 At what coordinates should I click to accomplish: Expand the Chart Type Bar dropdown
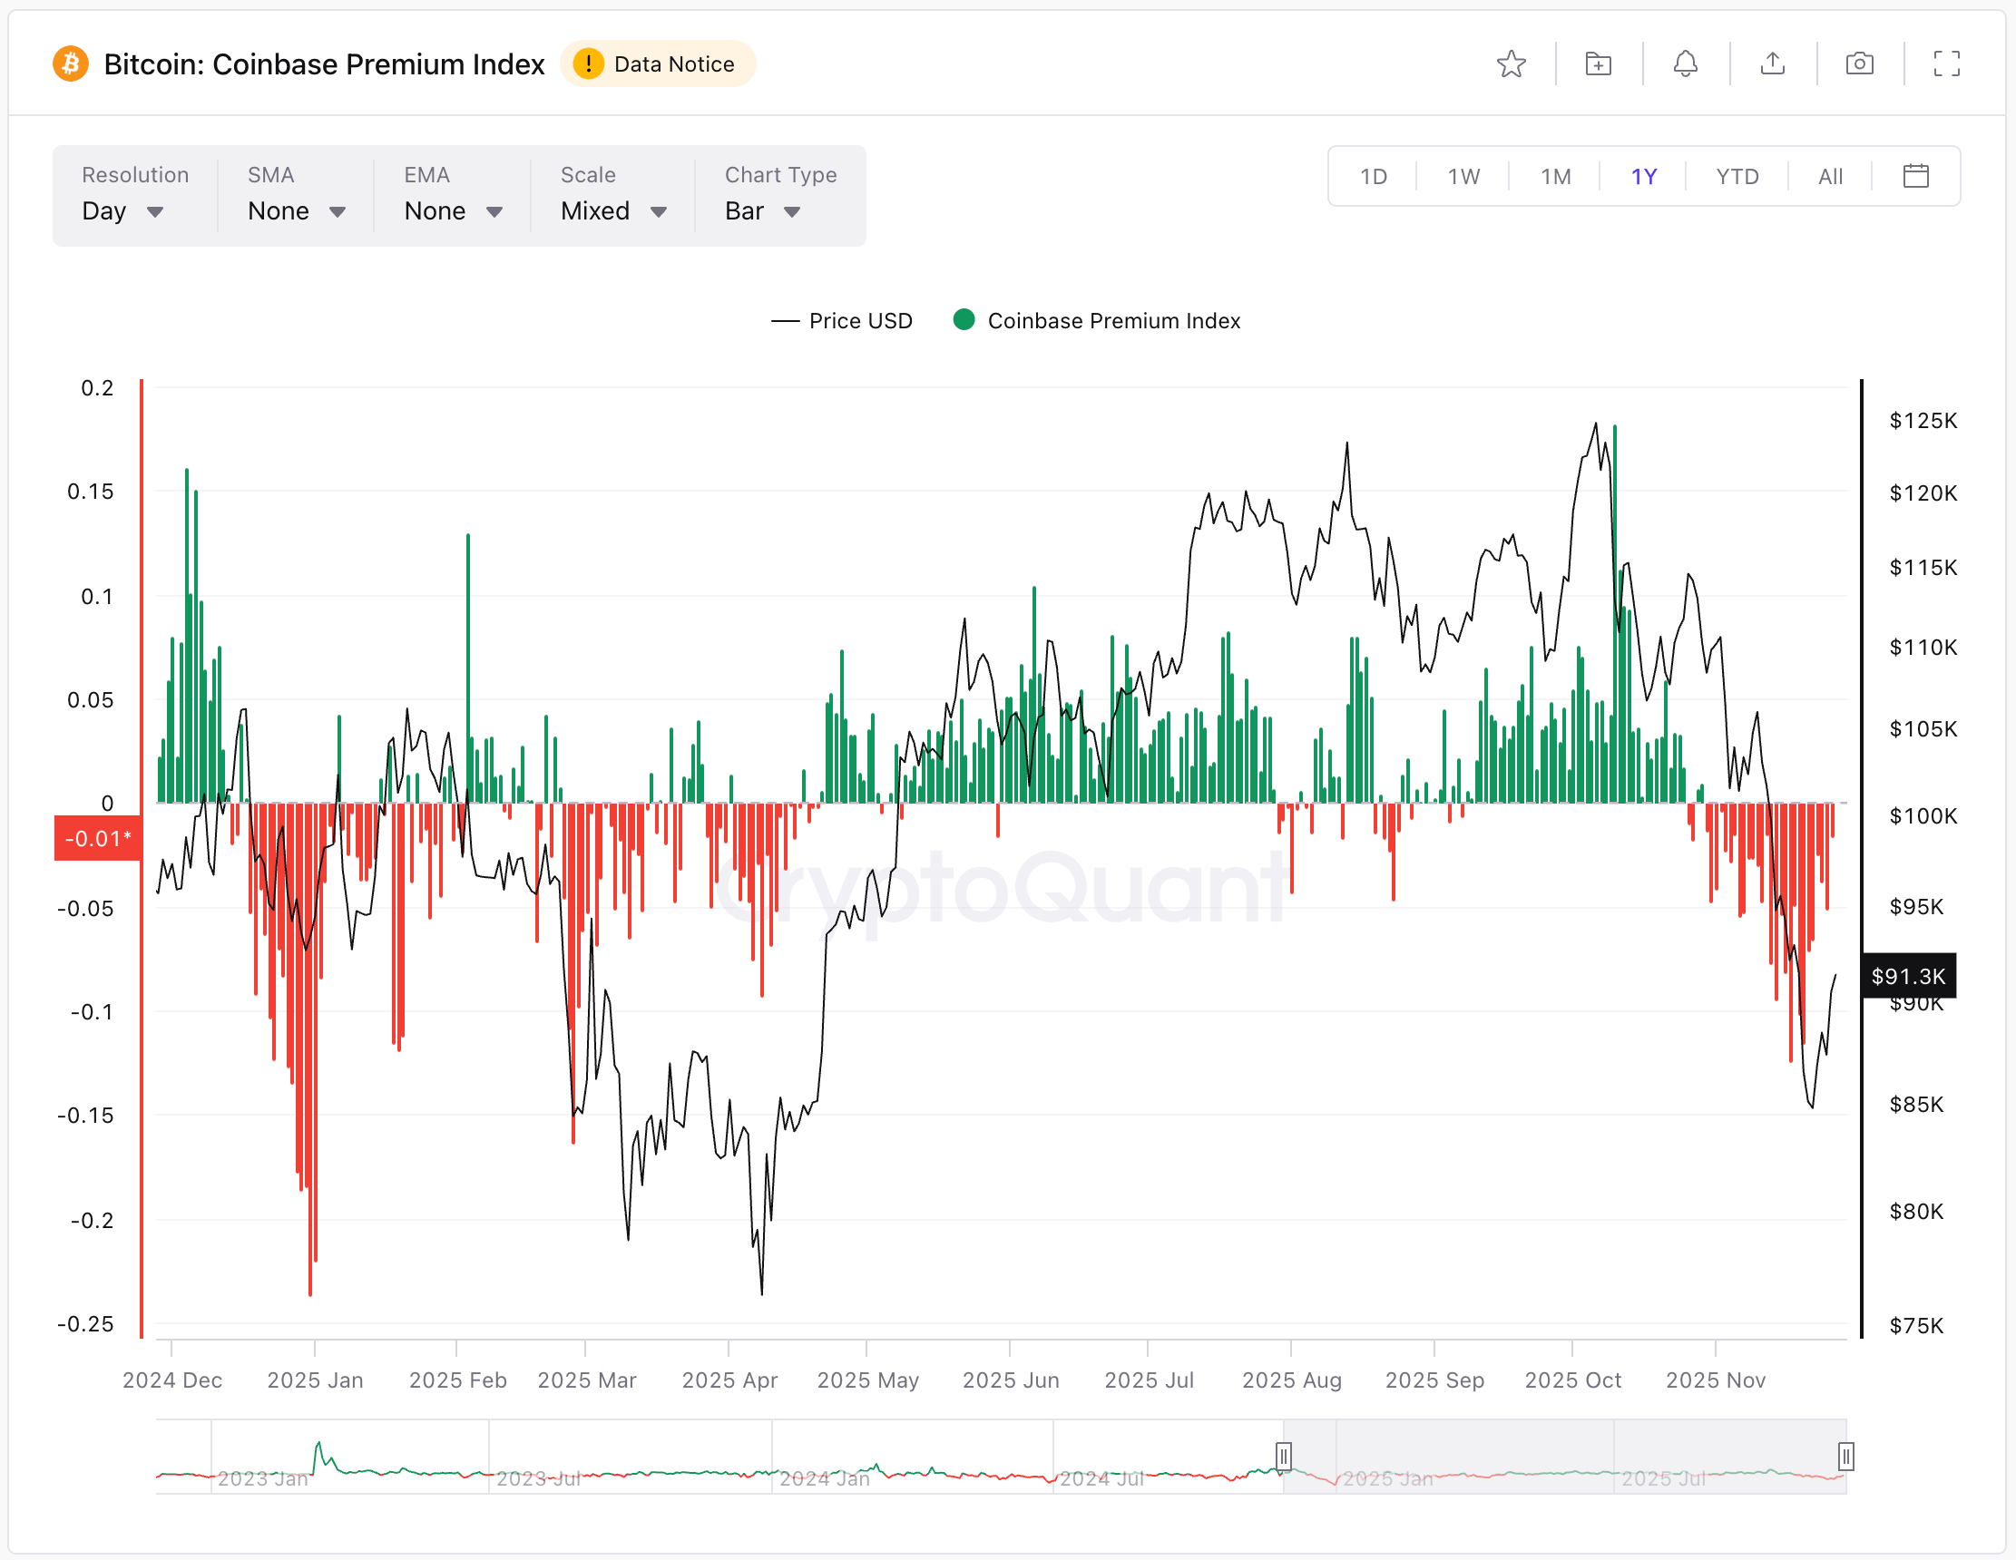(x=761, y=211)
